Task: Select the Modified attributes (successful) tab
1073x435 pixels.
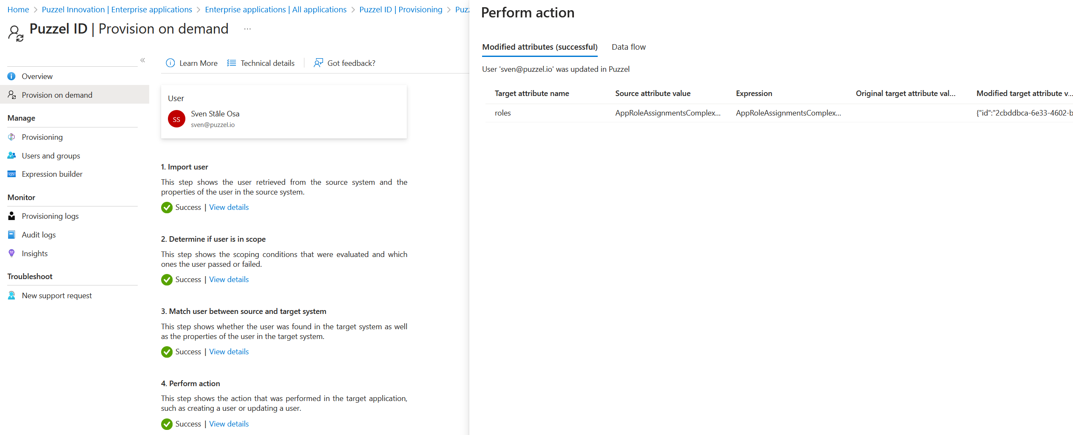Action: click(539, 47)
